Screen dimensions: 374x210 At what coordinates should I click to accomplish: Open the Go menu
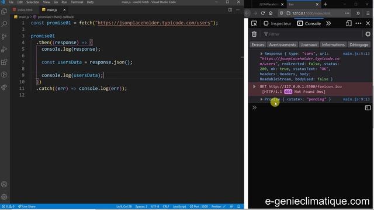tap(56, 2)
